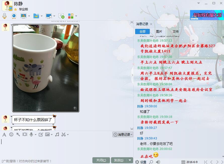Click the remote desktop control icon

[49, 16]
